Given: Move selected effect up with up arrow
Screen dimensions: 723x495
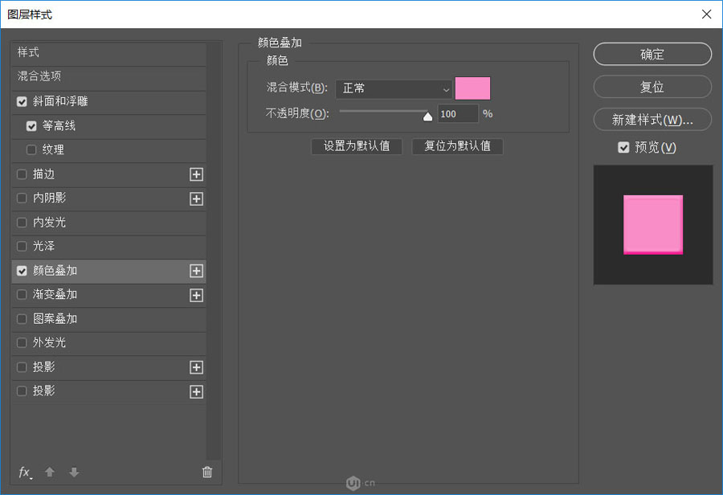Looking at the screenshot, I should coord(49,472).
